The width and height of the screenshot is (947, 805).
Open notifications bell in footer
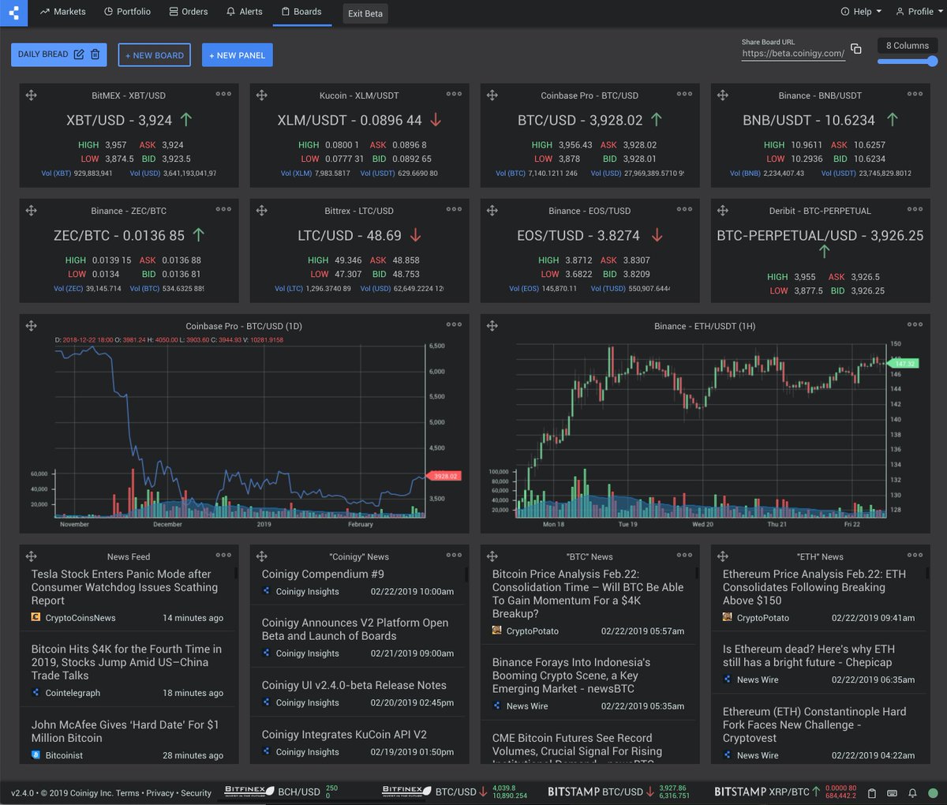click(x=912, y=793)
